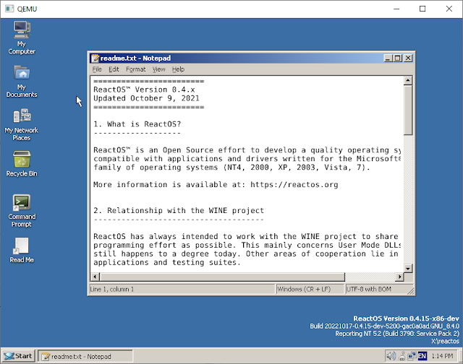This screenshot has height=364, width=463.
Task: Click the vertical scrollbar up arrow
Action: (x=408, y=80)
